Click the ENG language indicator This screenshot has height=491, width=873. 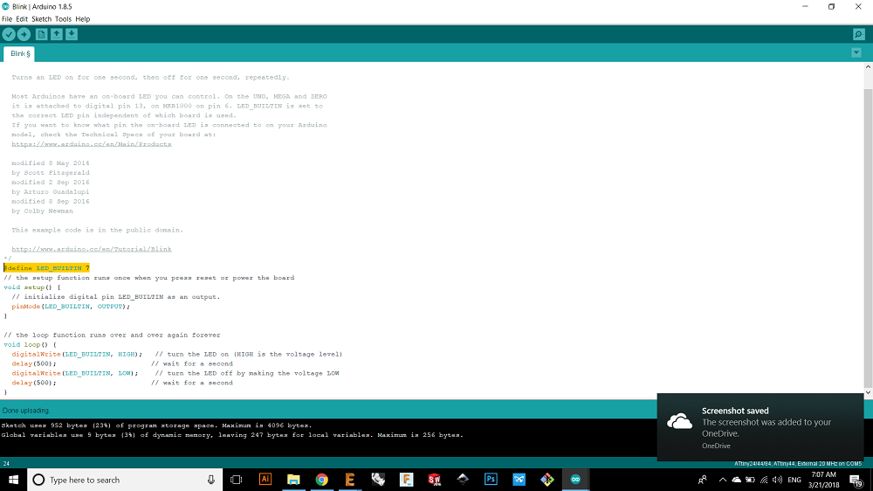(x=794, y=480)
